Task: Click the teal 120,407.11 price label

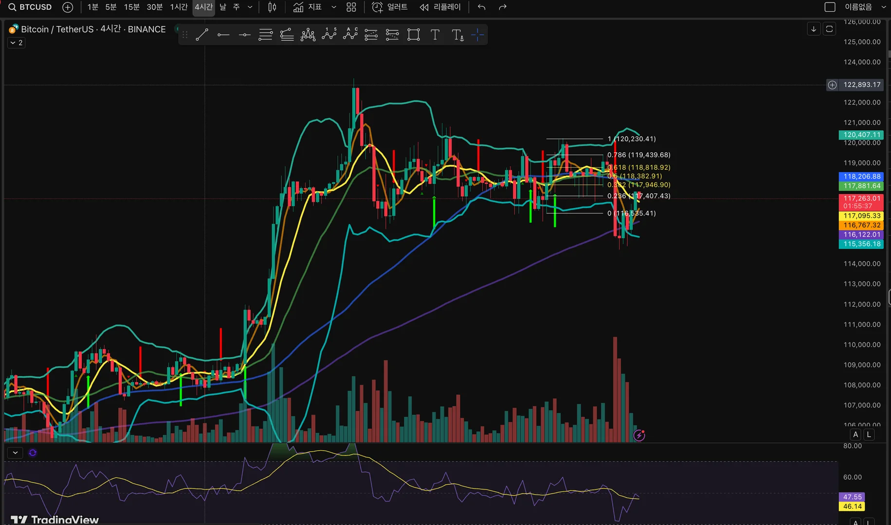Action: click(x=861, y=135)
